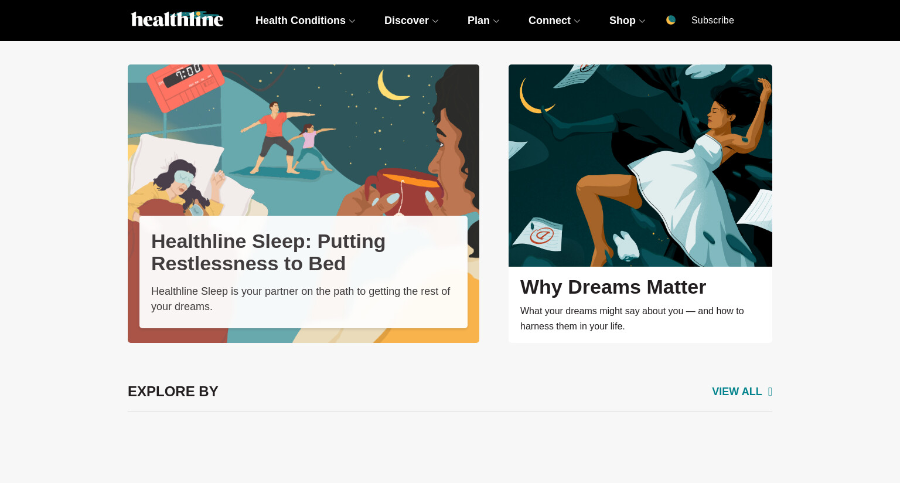Open the Discover menu

click(x=407, y=21)
